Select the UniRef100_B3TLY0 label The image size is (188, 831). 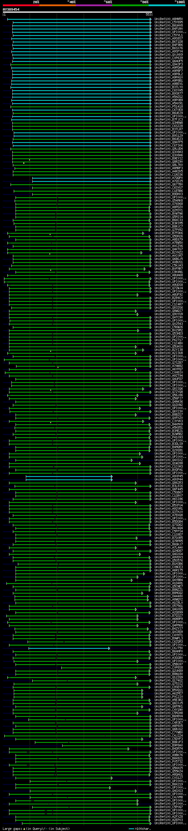point(168,87)
